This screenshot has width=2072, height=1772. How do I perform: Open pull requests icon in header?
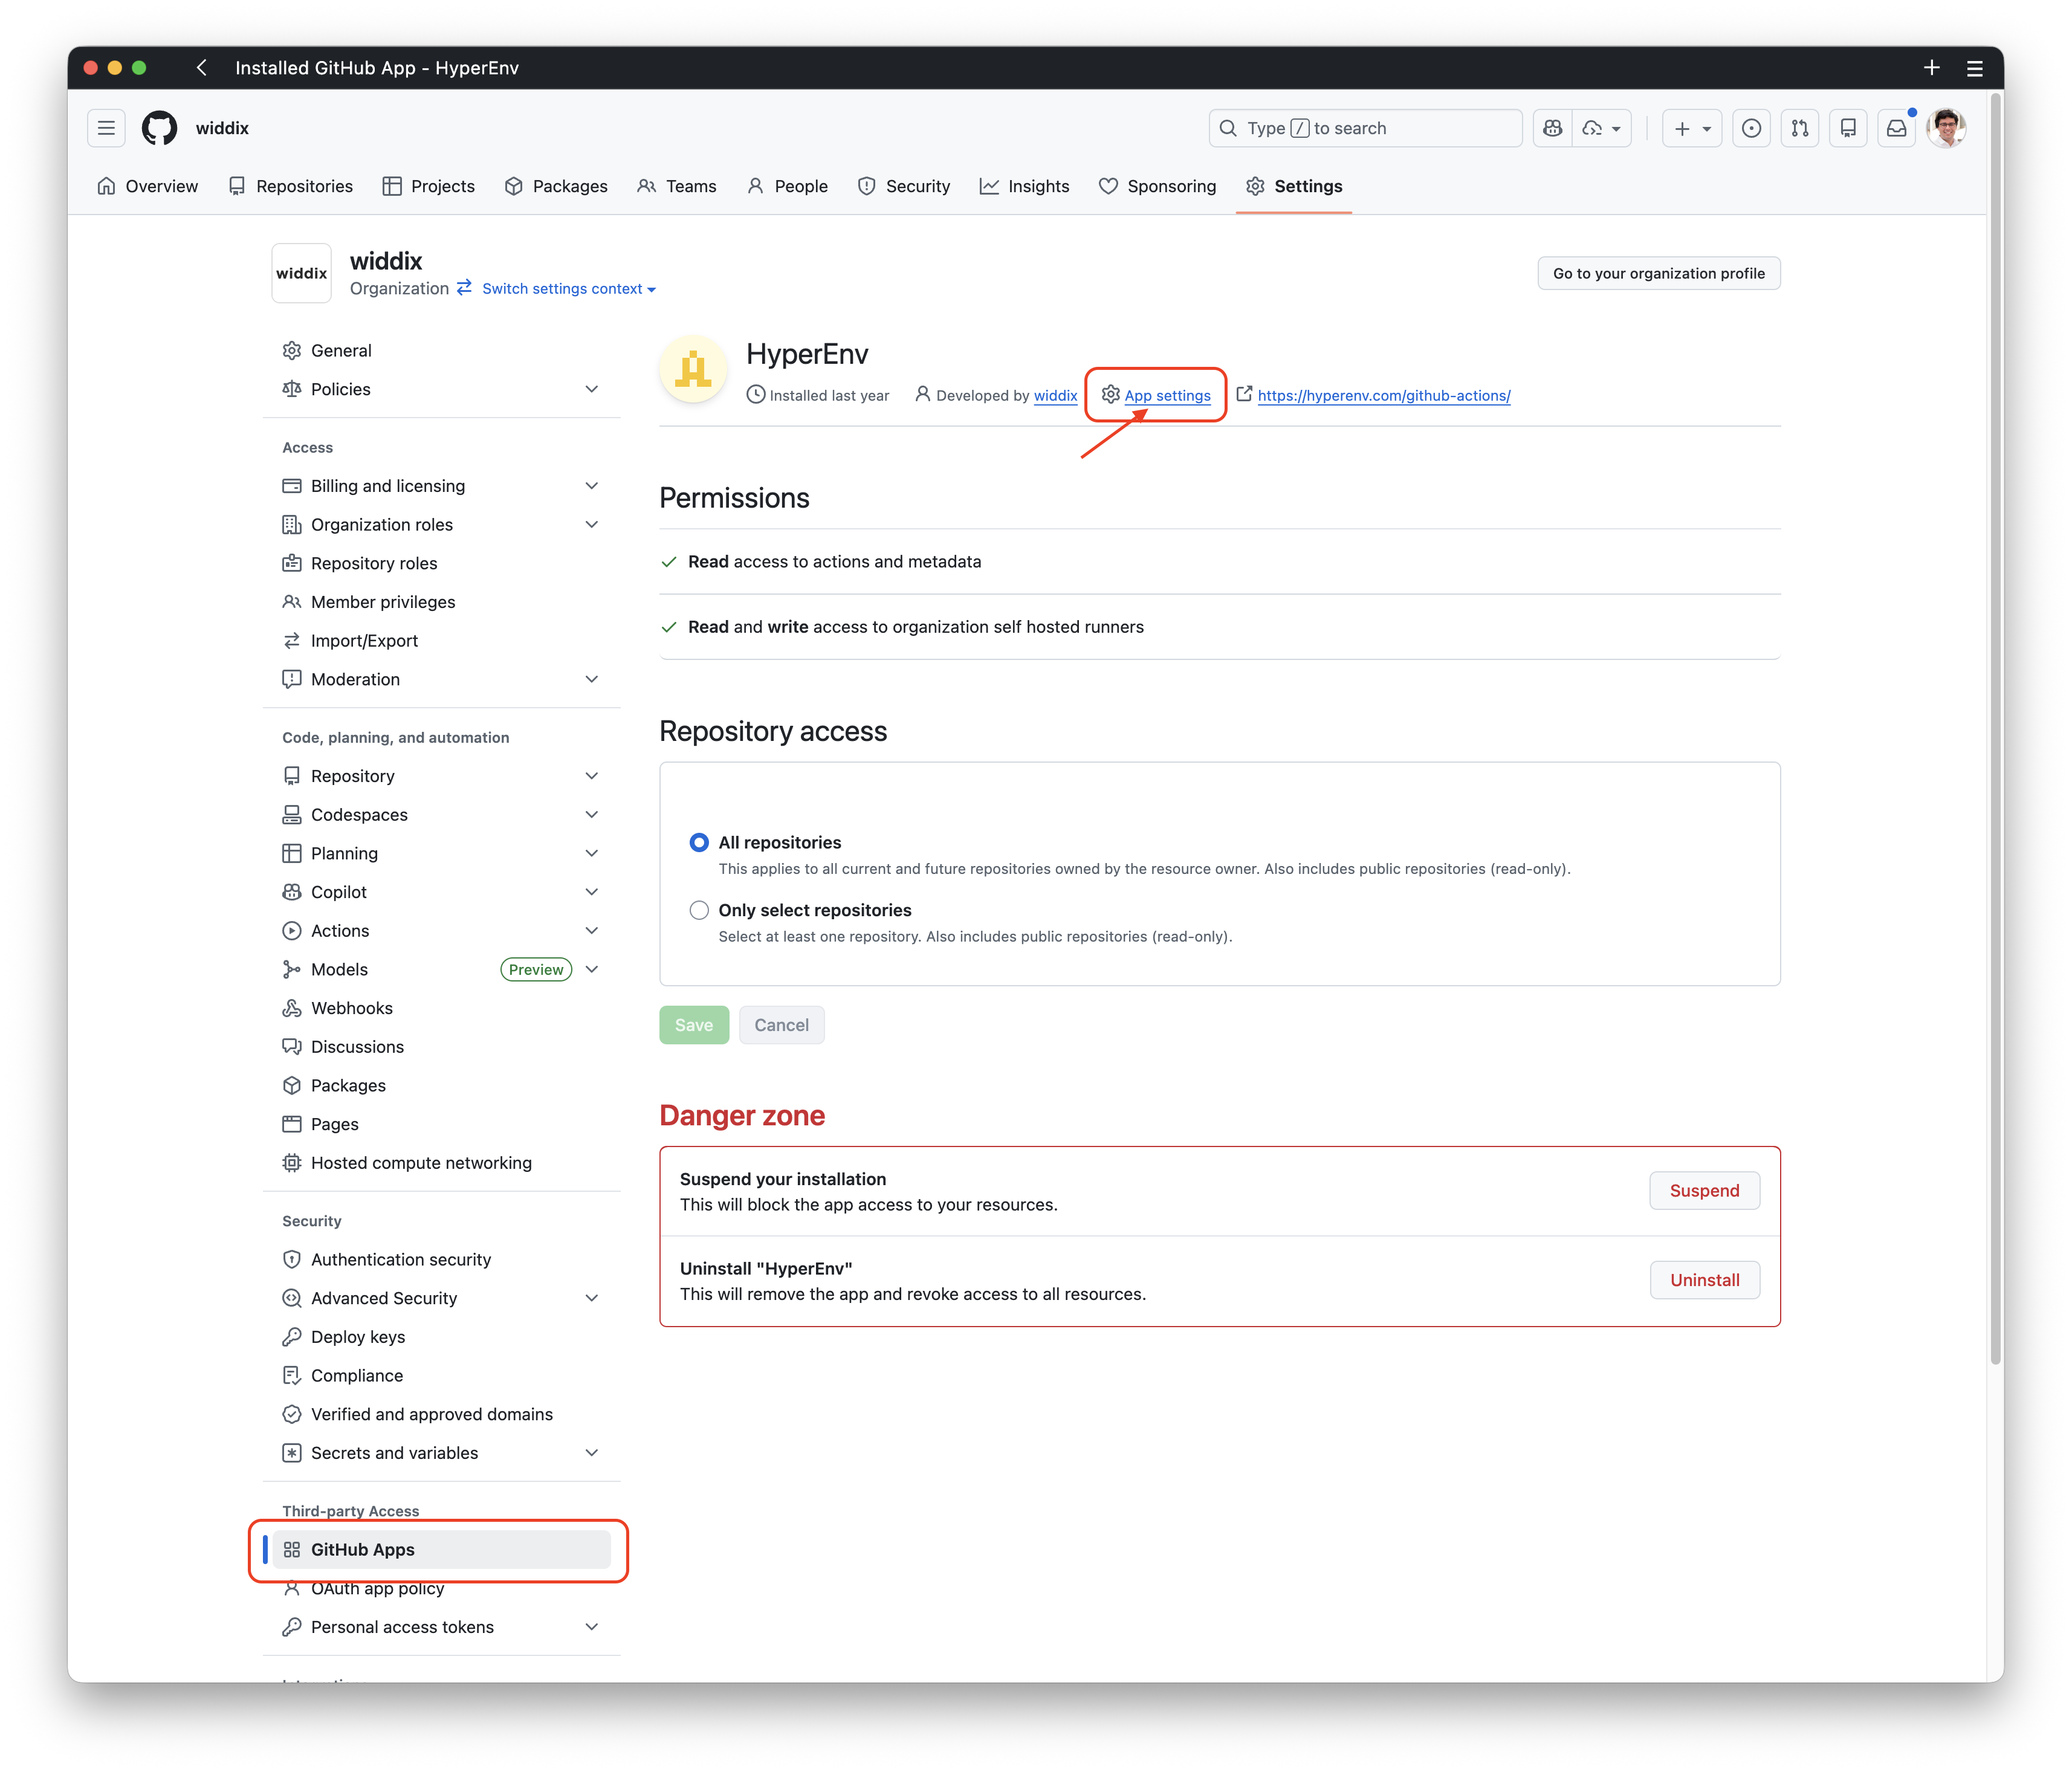coord(1799,128)
